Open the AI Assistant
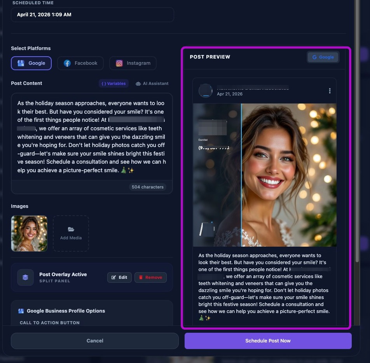The image size is (370, 363). [x=152, y=83]
